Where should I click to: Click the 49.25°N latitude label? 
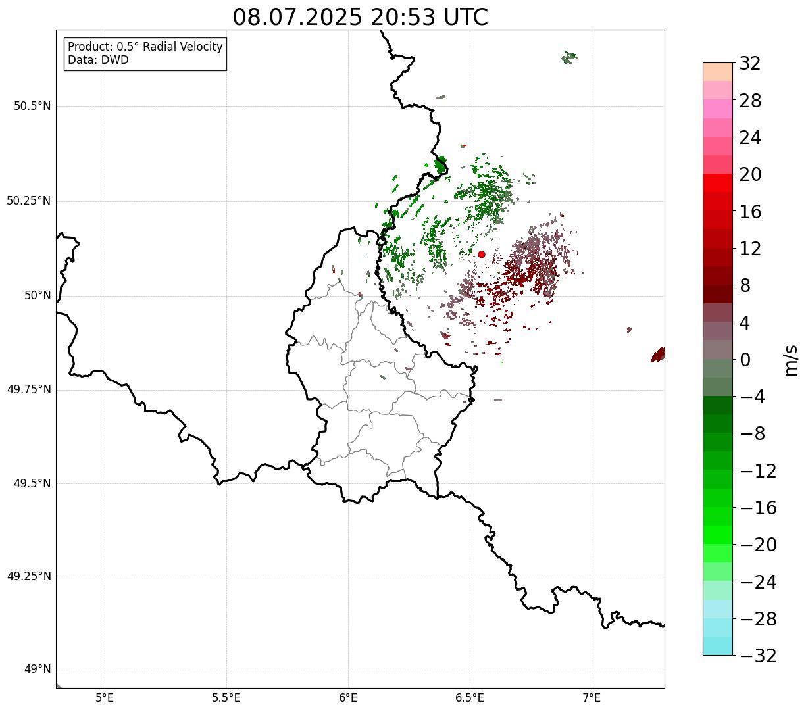pyautogui.click(x=29, y=576)
